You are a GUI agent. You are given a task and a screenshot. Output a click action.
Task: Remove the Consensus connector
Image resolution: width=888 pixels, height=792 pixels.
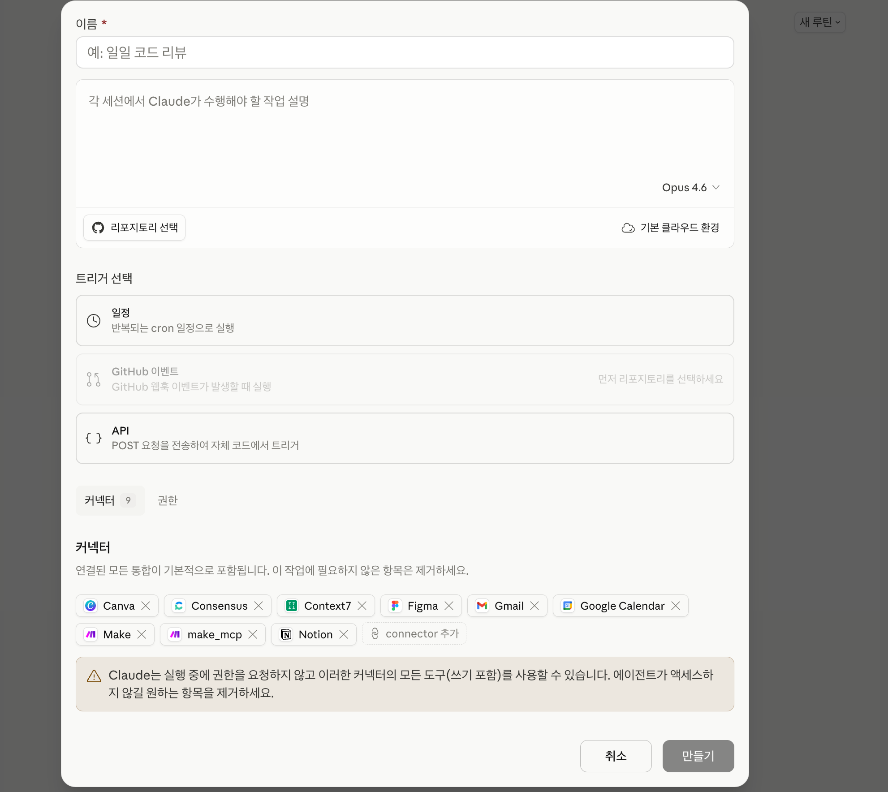(x=259, y=606)
